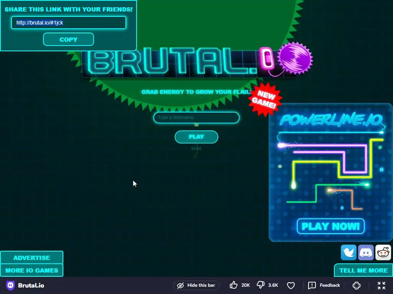
Task: Click the Feedback button in the bar
Action: [x=324, y=285]
